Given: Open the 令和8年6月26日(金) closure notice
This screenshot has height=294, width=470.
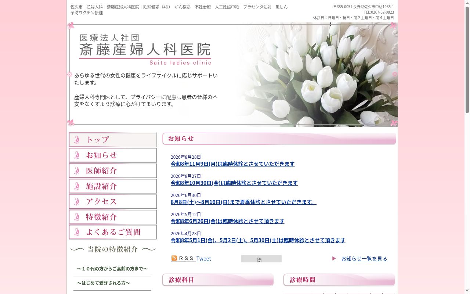Looking at the screenshot, I should 227,221.
